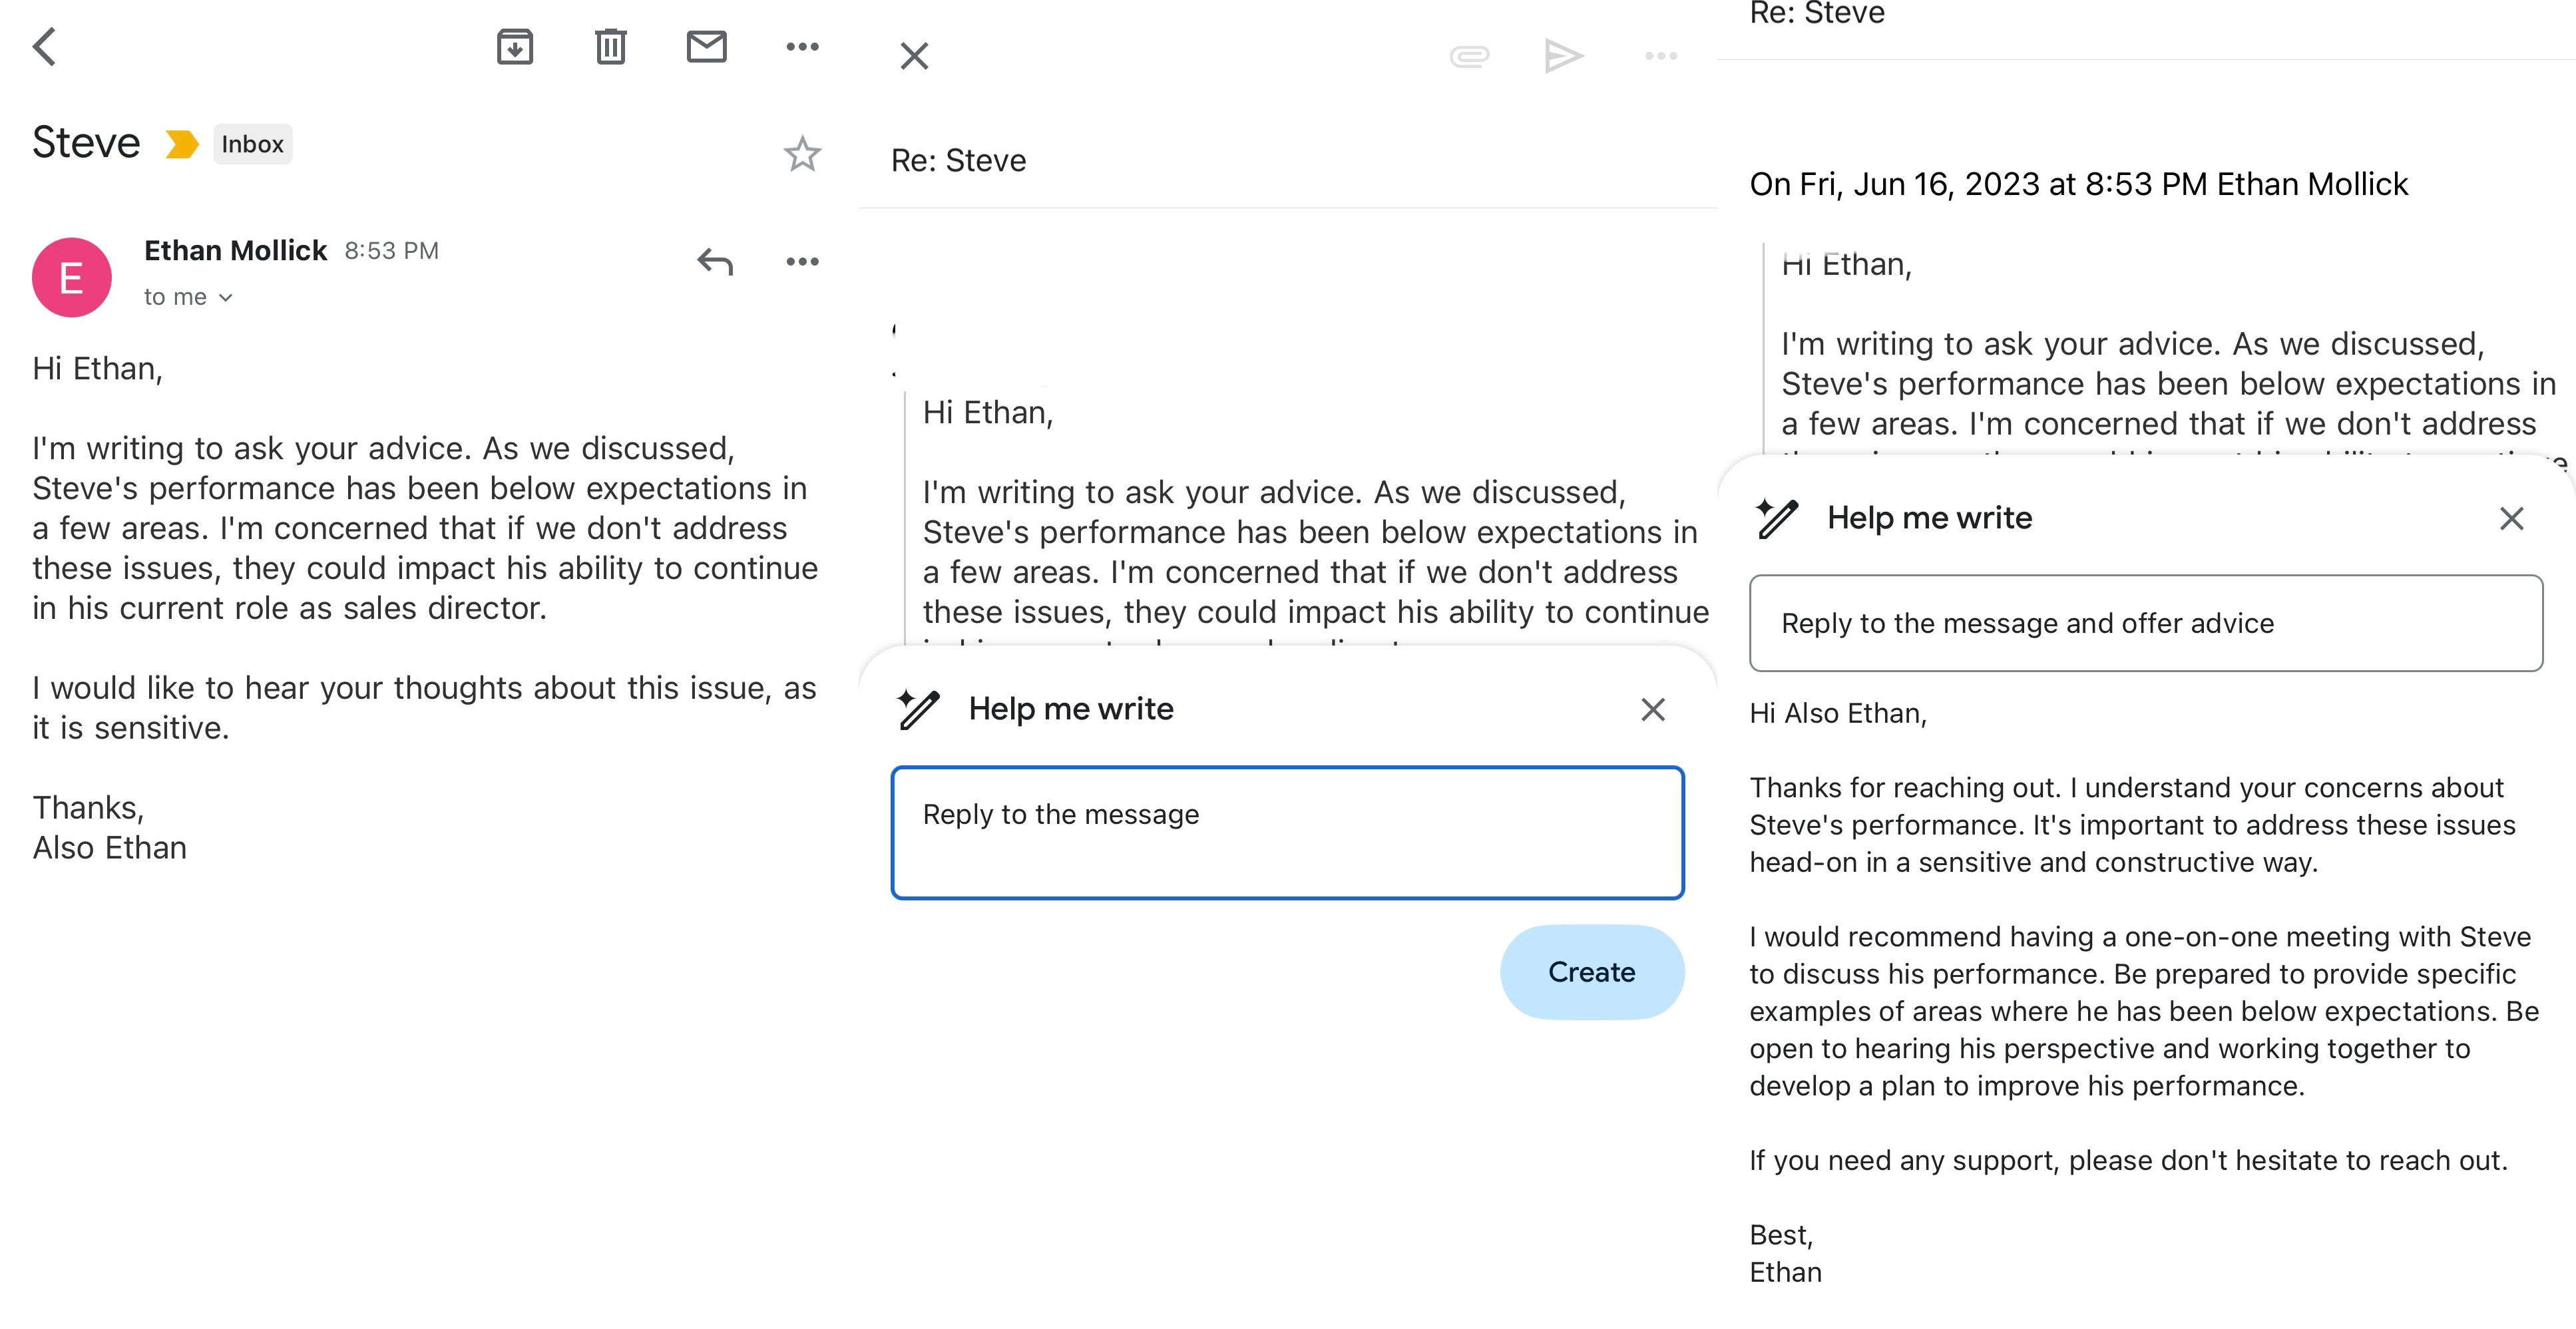Expand the 'to me' recipient details
The height and width of the screenshot is (1329, 2576).
click(188, 297)
